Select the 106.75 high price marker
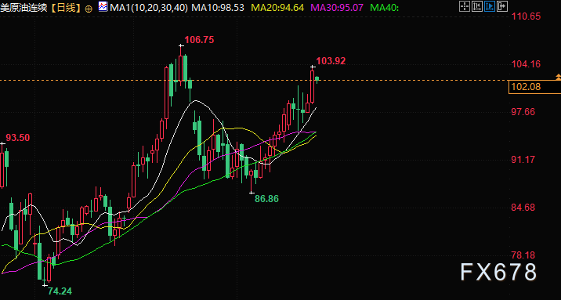This screenshot has width=561, height=300. pyautogui.click(x=199, y=40)
